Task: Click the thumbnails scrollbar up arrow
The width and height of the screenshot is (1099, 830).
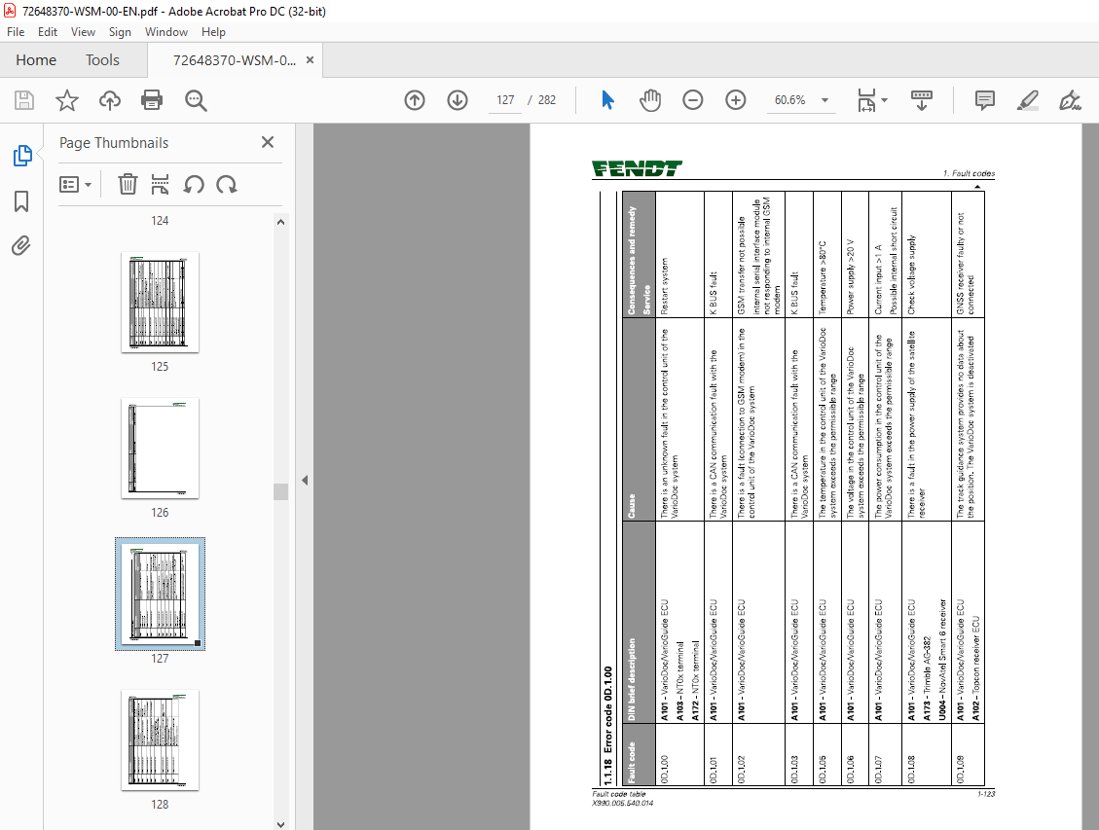Action: pos(281,222)
